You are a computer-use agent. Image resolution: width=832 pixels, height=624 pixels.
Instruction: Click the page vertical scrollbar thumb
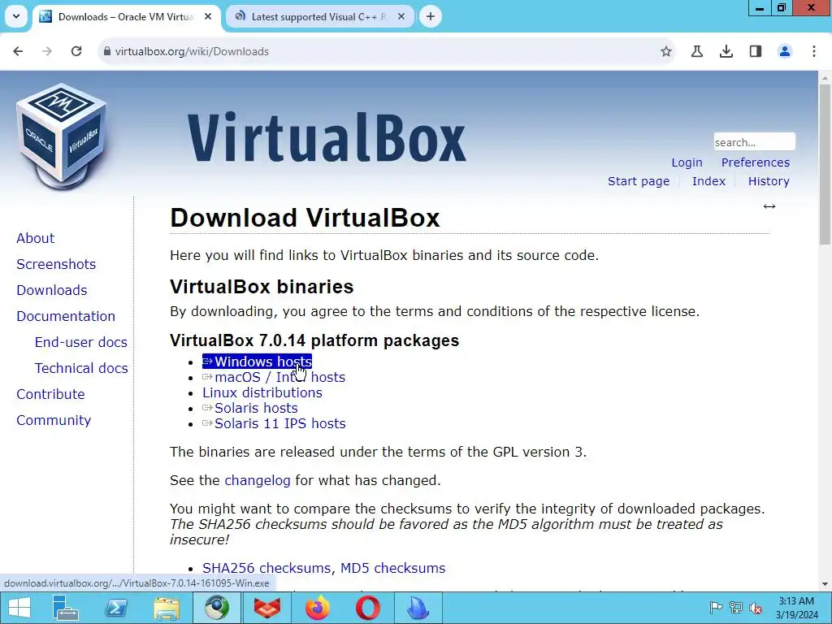point(825,163)
